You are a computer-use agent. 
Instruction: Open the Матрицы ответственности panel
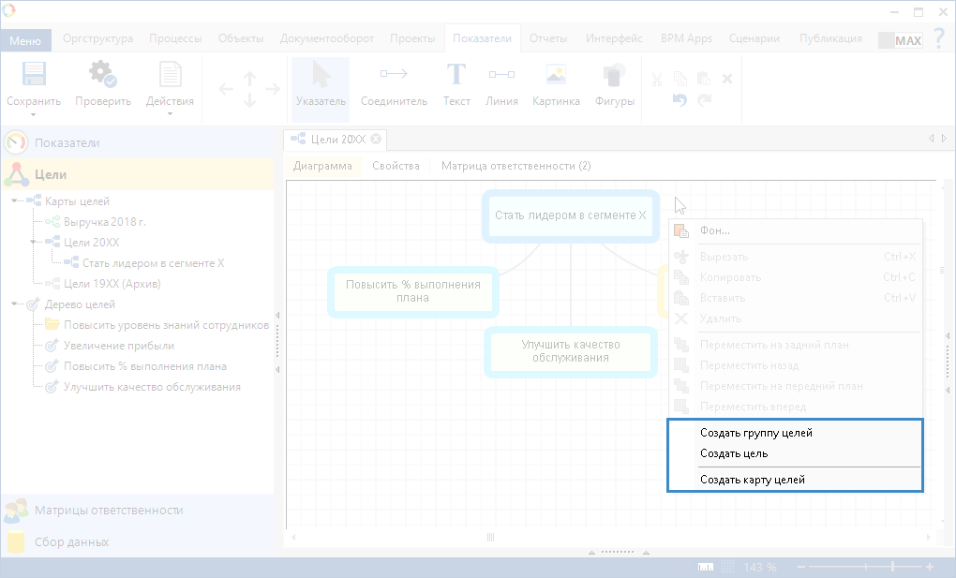109,511
